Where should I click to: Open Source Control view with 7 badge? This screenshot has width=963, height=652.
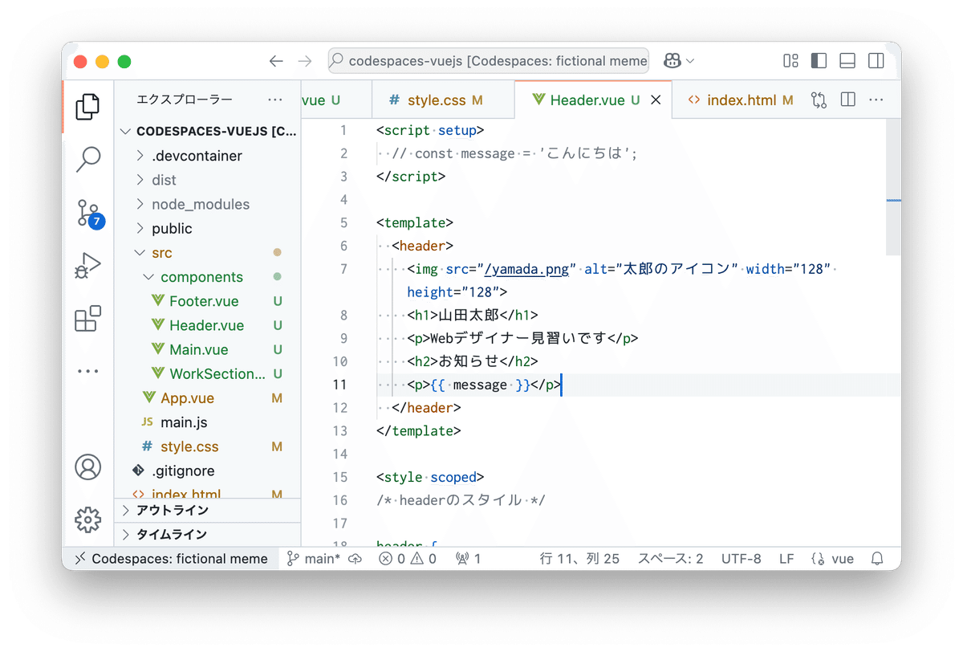(x=89, y=213)
